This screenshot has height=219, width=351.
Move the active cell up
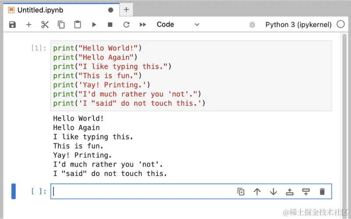257,191
